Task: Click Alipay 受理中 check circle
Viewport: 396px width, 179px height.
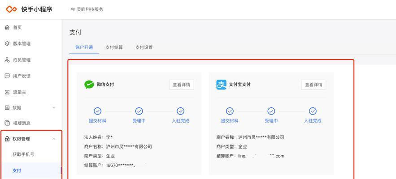Action: click(x=271, y=111)
